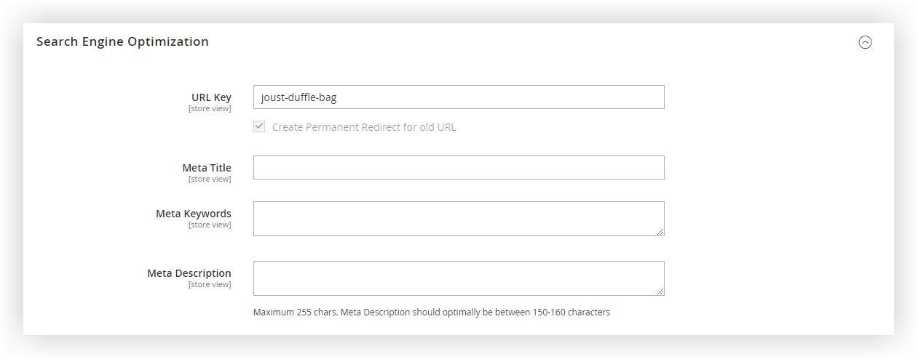Click the Meta Description field label
The image size is (918, 359).
tap(189, 273)
